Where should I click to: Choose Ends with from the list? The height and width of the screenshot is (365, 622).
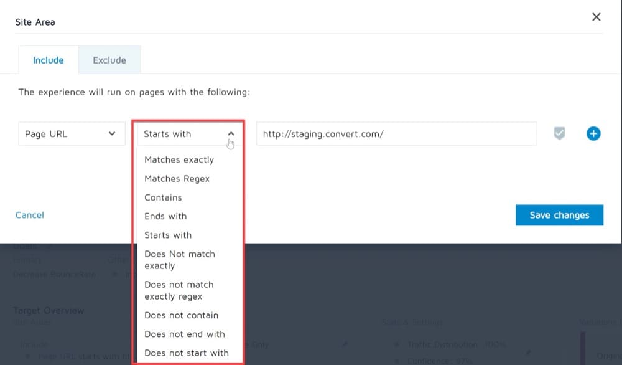(165, 216)
